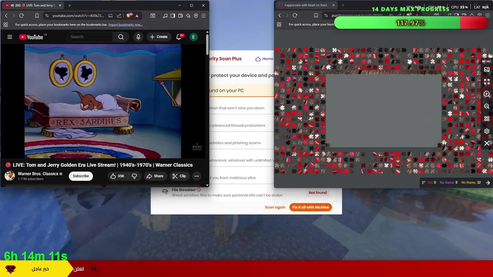Image resolution: width=493 pixels, height=277 pixels.
Task: Select the LIVE: Tom and Jerry tab
Action: click(x=33, y=5)
